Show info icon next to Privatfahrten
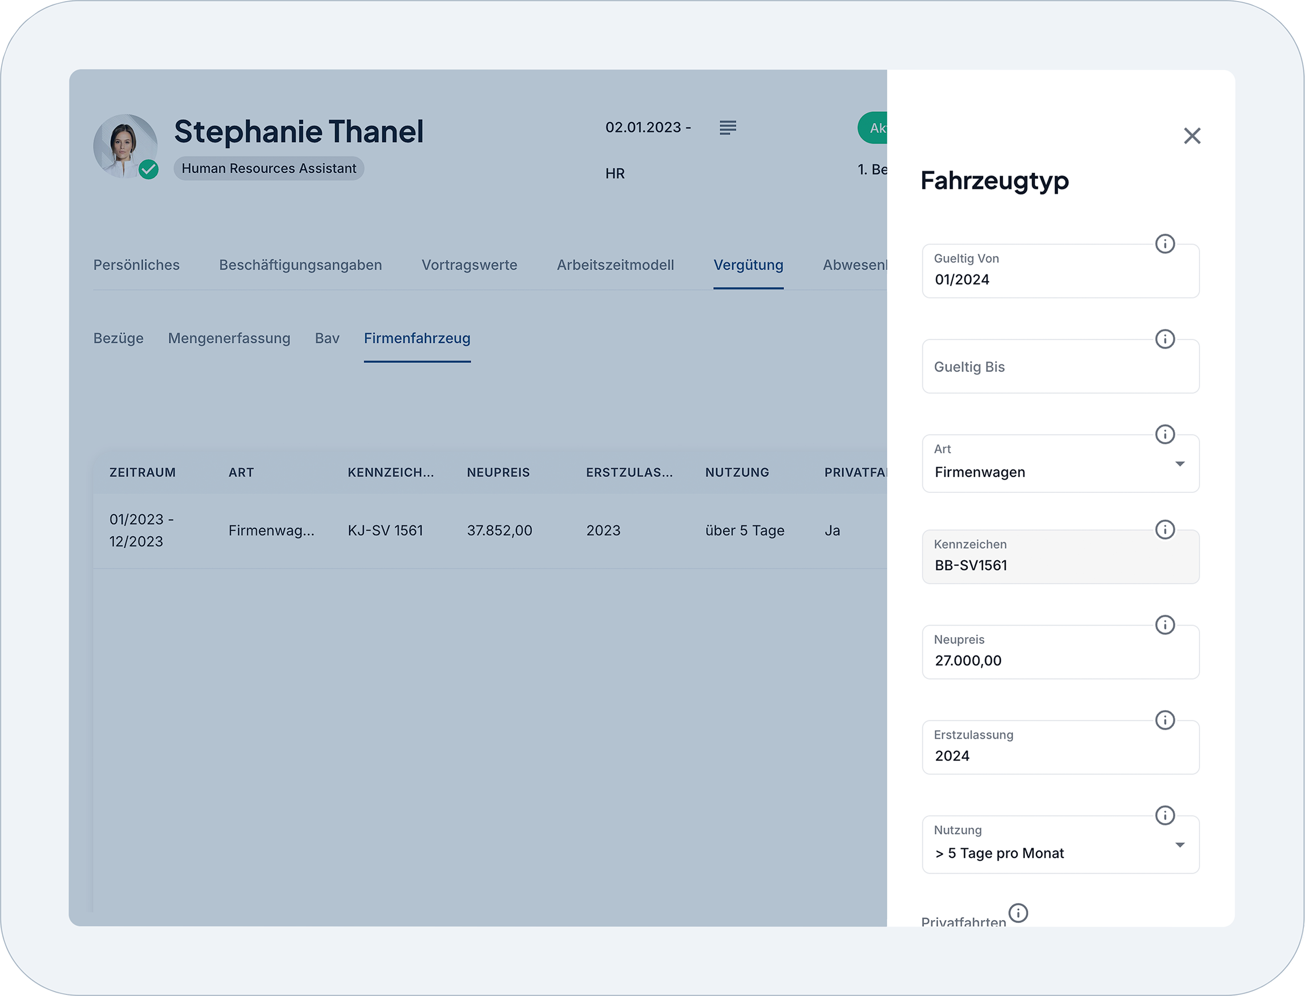The height and width of the screenshot is (996, 1305). point(1018,913)
